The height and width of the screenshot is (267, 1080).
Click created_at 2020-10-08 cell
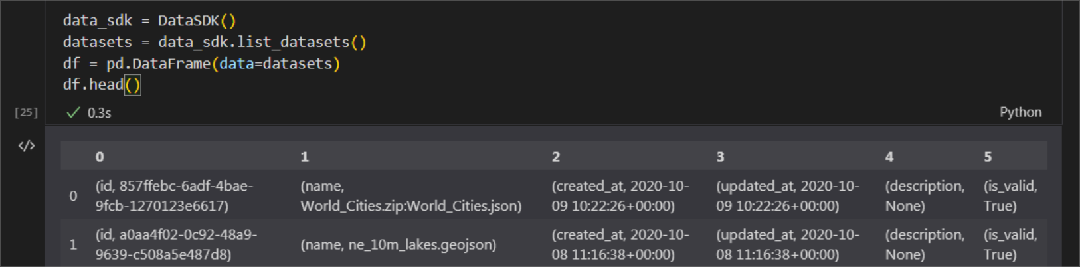620,244
